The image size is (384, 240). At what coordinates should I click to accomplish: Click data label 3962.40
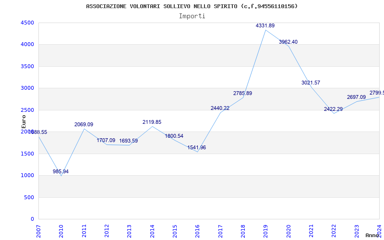(x=288, y=42)
